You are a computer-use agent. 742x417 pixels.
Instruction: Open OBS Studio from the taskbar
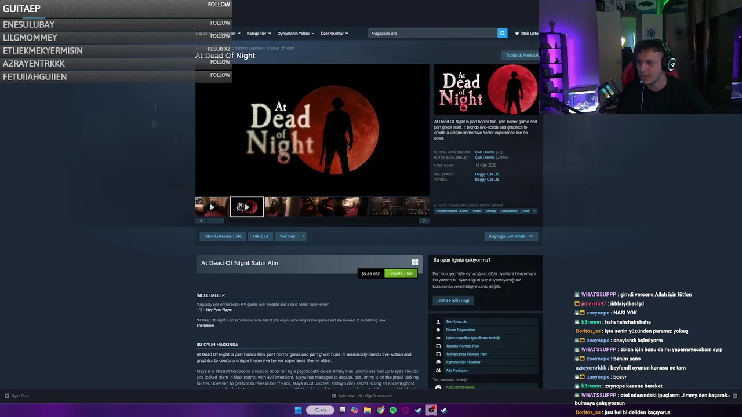[431, 410]
